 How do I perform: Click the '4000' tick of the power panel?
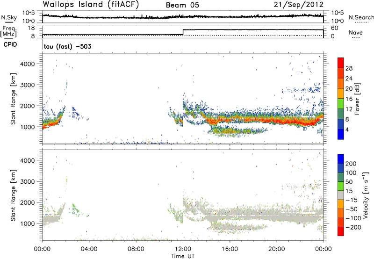click(27, 64)
